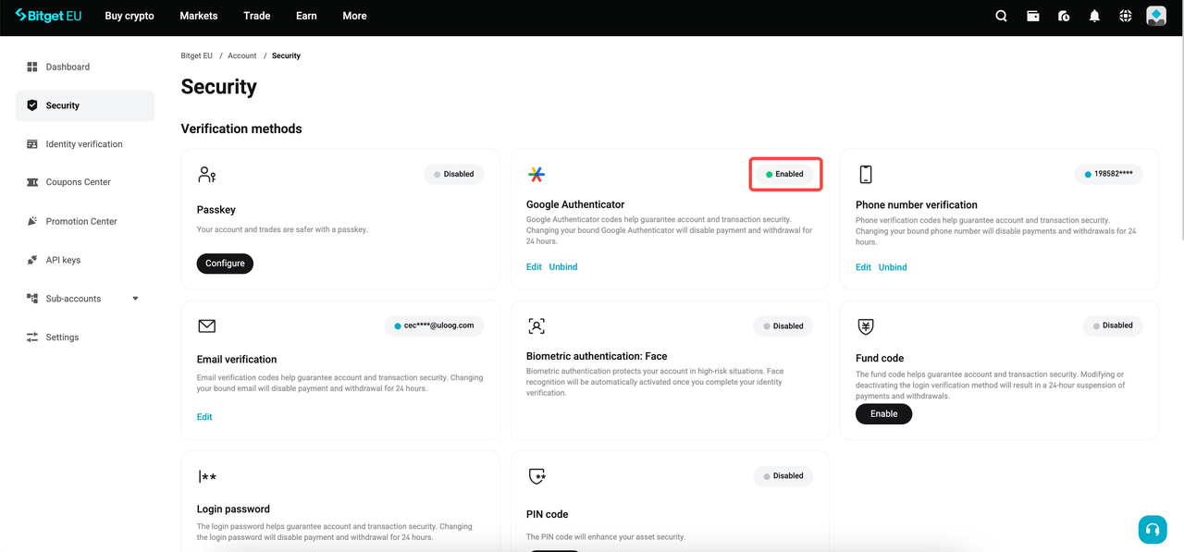Click Bitget EU breadcrumb link
The image size is (1184, 552).
pyautogui.click(x=197, y=55)
